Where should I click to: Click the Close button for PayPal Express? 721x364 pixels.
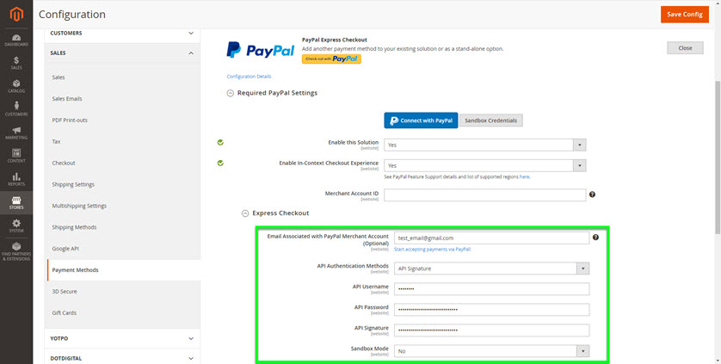point(685,48)
